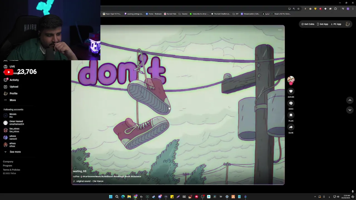Click Get App button
Screen dimensions: 356x200
click(x=322, y=24)
